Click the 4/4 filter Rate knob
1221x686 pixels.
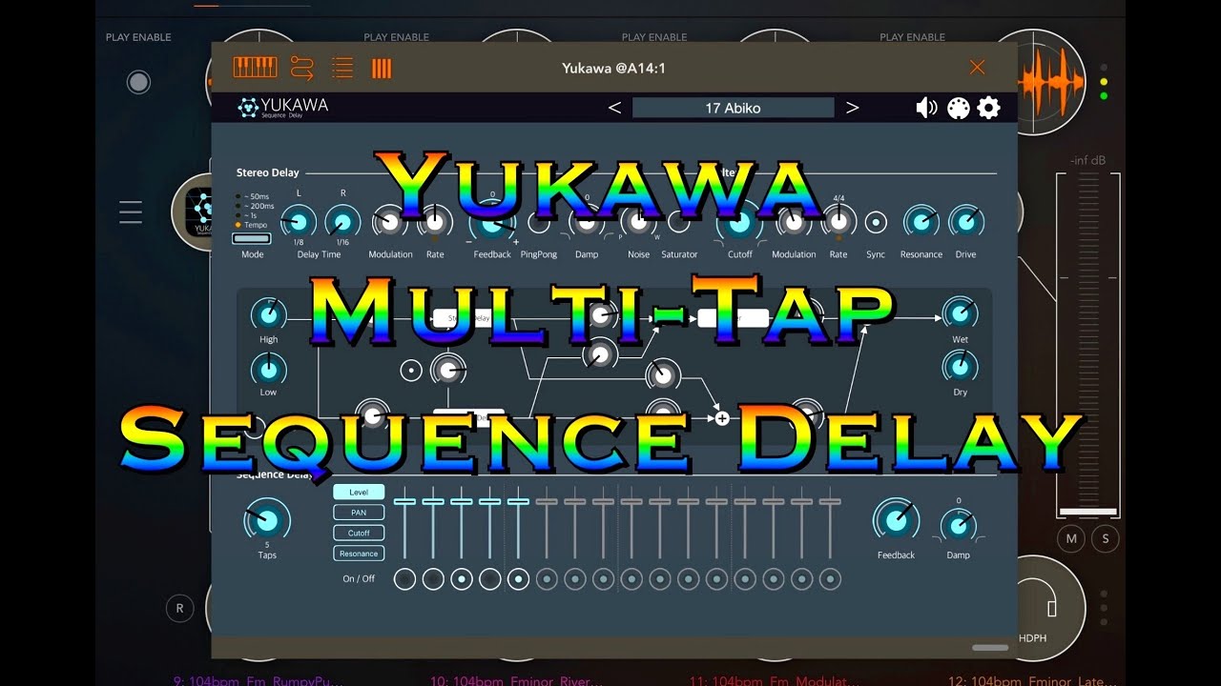[x=838, y=223]
